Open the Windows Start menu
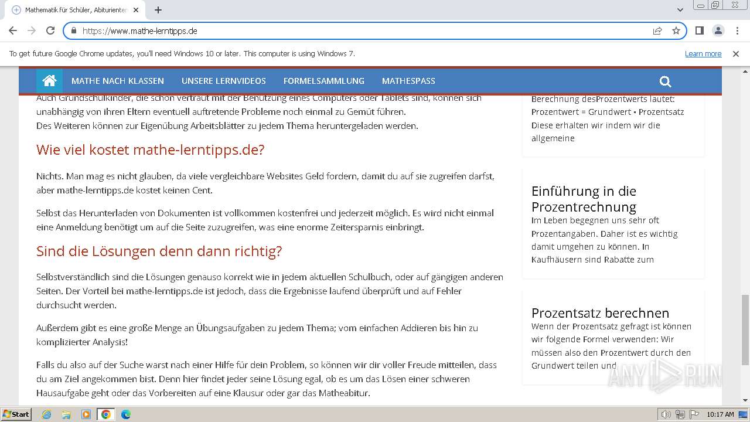 coord(16,414)
